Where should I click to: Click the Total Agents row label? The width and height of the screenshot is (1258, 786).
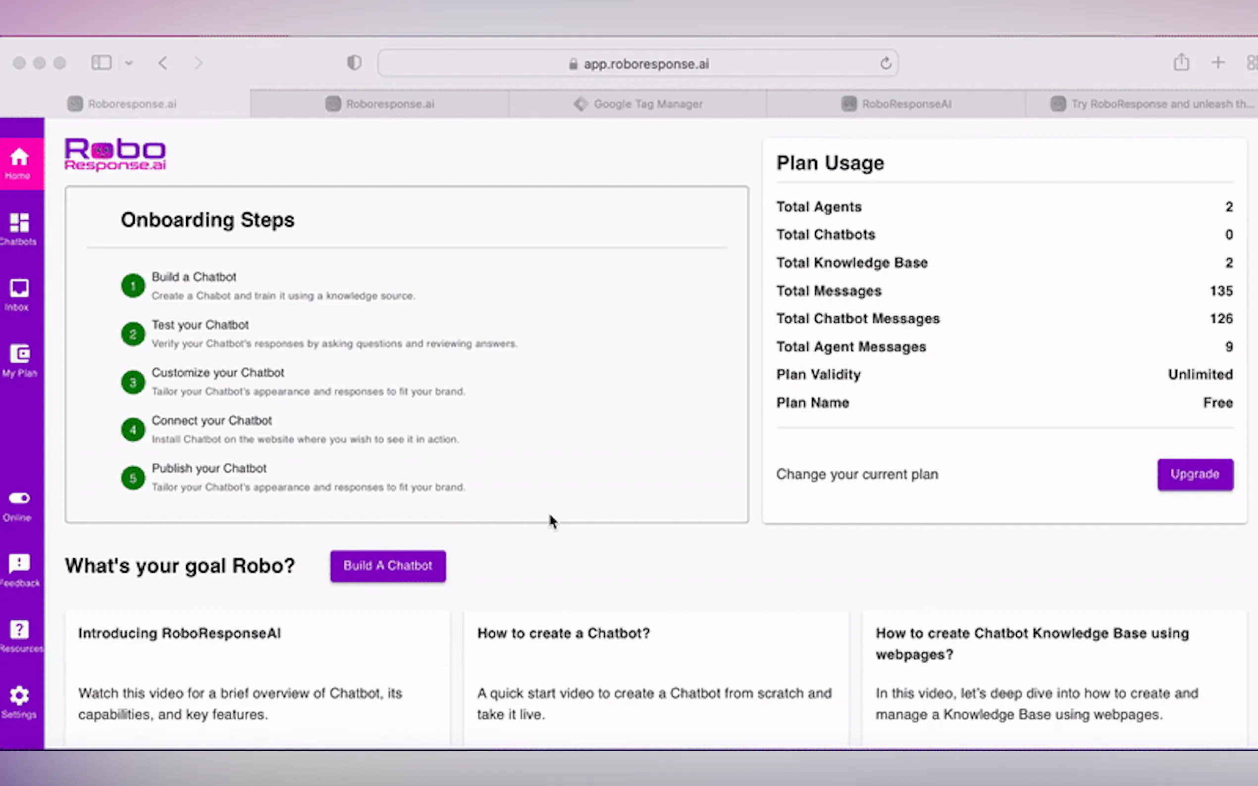coord(819,207)
